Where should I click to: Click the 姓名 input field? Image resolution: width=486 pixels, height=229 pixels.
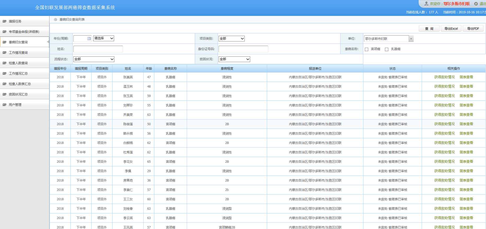[98, 49]
